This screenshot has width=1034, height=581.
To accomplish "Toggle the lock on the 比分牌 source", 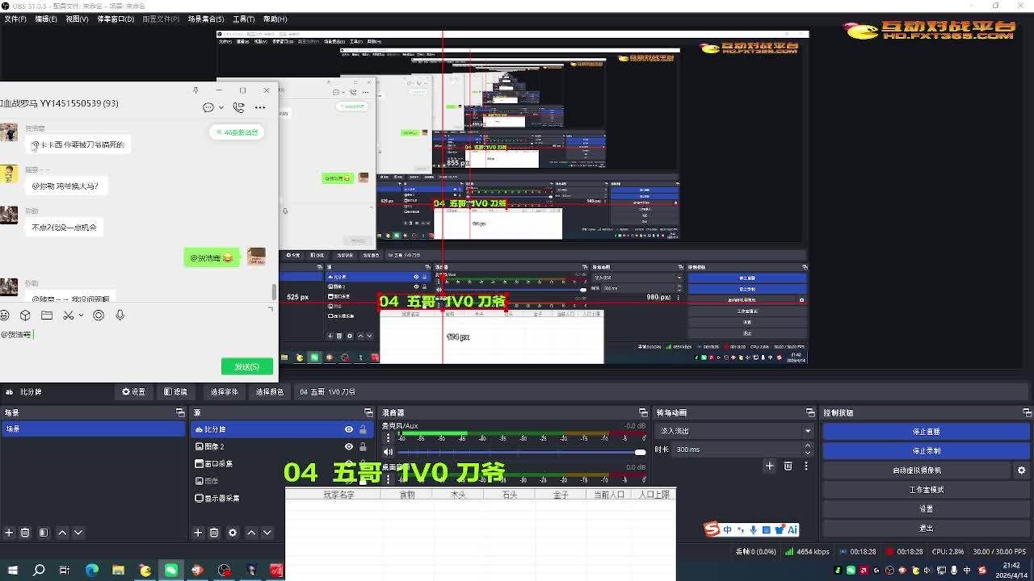I will pyautogui.click(x=363, y=429).
